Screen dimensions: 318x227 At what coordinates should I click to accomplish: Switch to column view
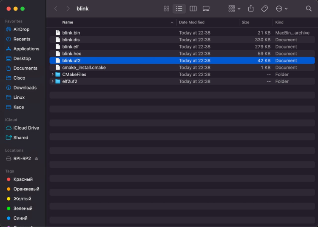pos(193,9)
